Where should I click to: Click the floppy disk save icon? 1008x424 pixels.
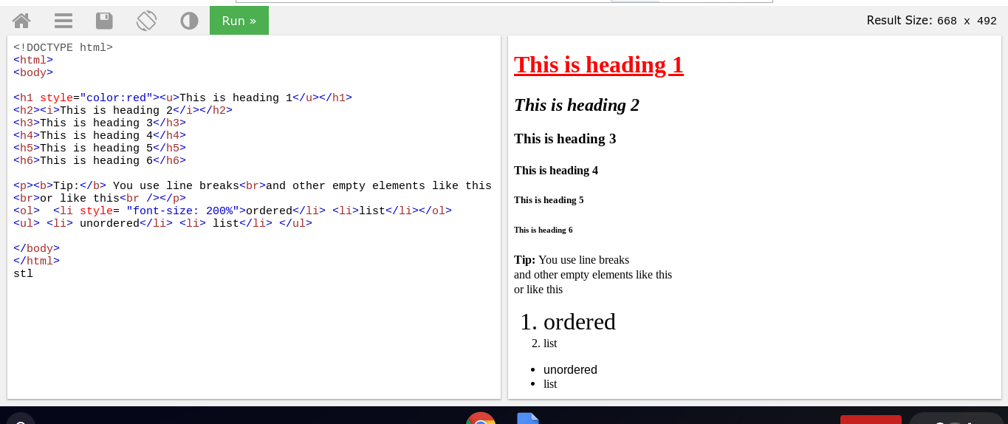(x=105, y=21)
